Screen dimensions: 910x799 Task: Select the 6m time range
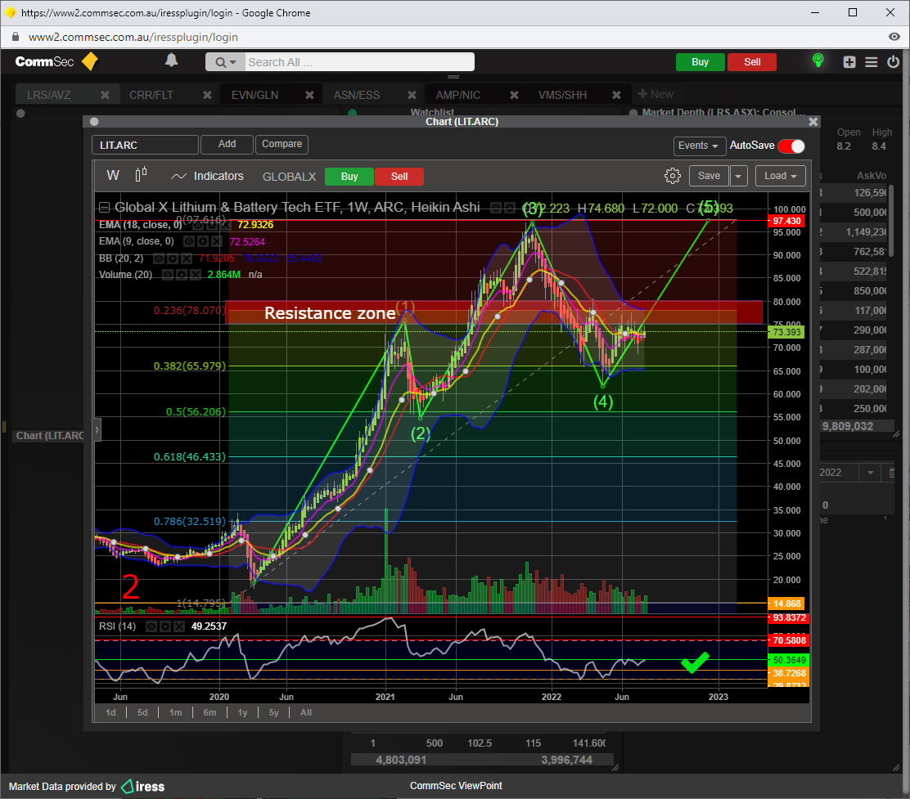(x=209, y=712)
